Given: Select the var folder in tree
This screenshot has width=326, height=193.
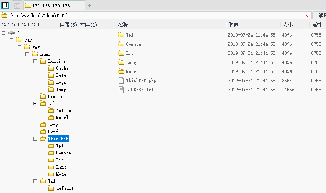Looking at the screenshot, I should coord(28,40).
